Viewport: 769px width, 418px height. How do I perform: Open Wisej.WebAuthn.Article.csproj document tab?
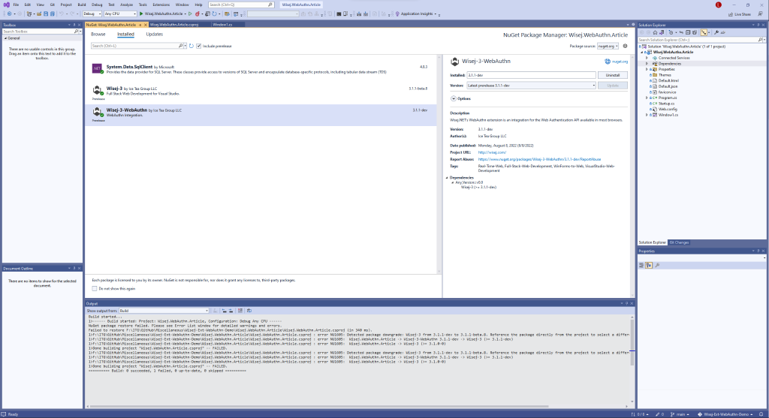pyautogui.click(x=174, y=25)
